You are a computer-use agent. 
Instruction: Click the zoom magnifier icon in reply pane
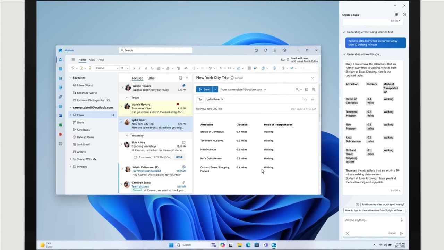(297, 89)
